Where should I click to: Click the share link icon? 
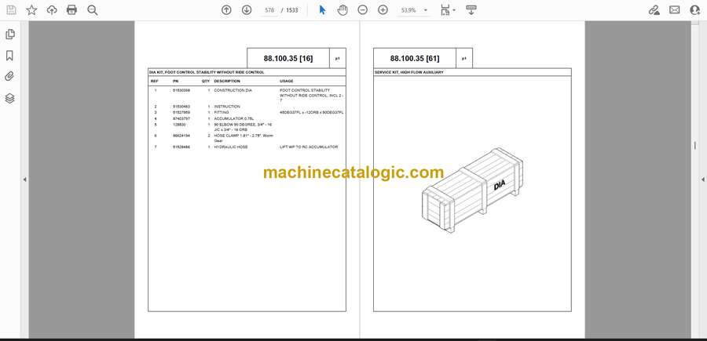tap(654, 10)
